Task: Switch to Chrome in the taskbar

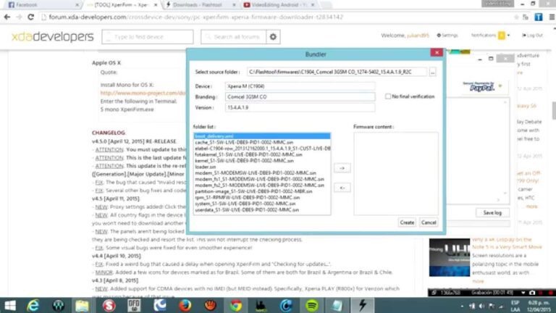Action: [x=235, y=306]
